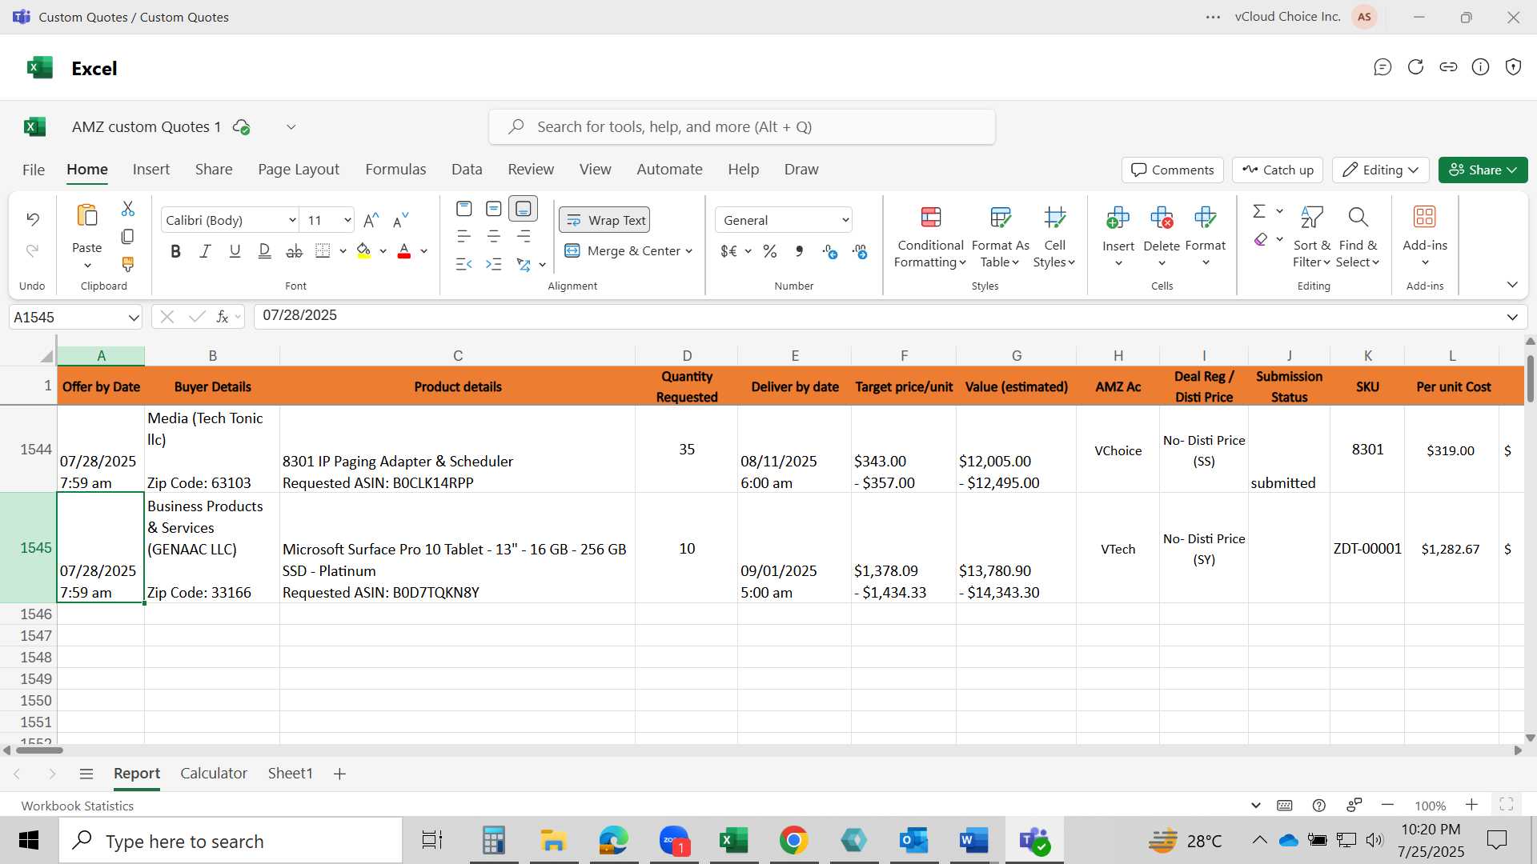Viewport: 1537px width, 864px height.
Task: Open the Calculator sheet tab
Action: point(214,774)
